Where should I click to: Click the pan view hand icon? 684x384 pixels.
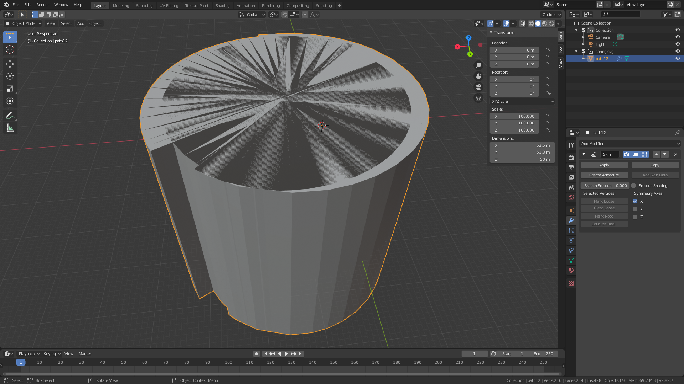point(478,76)
